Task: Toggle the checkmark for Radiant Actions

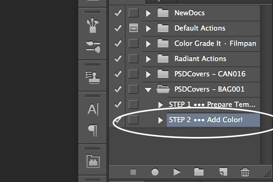Action: click(x=118, y=58)
